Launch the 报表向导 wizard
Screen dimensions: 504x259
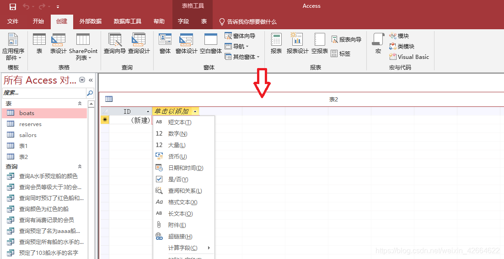(346, 39)
